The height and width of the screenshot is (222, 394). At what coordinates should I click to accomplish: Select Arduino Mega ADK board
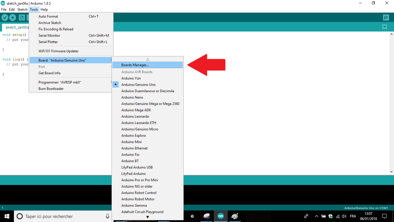click(x=147, y=110)
